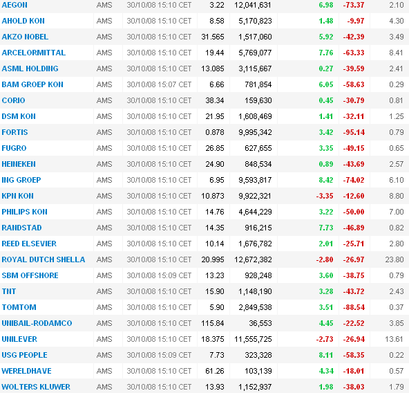Screen dimensions: 409x393
Task: Select KPN KON price 10.873
Action: [213, 196]
